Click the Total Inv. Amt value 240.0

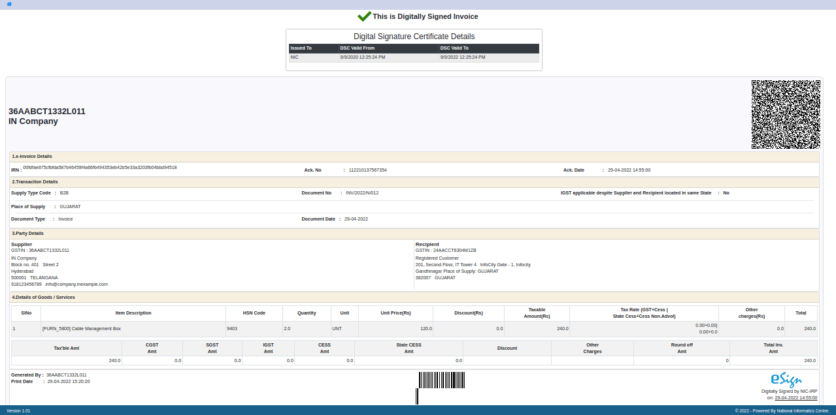pyautogui.click(x=810, y=360)
